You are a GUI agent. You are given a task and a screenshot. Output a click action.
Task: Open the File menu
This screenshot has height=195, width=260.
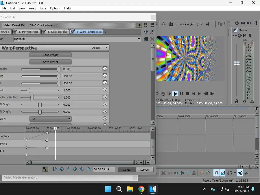pyautogui.click(x=4, y=8)
